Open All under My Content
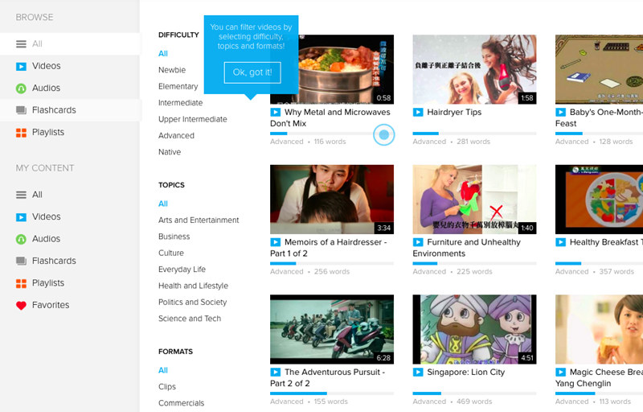Image resolution: width=643 pixels, height=412 pixels. tap(37, 195)
